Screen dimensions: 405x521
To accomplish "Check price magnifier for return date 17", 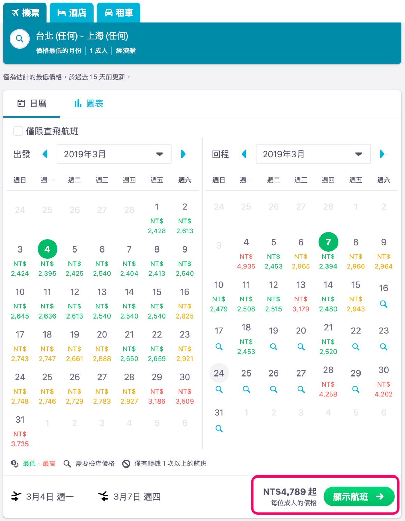I will pyautogui.click(x=219, y=347).
